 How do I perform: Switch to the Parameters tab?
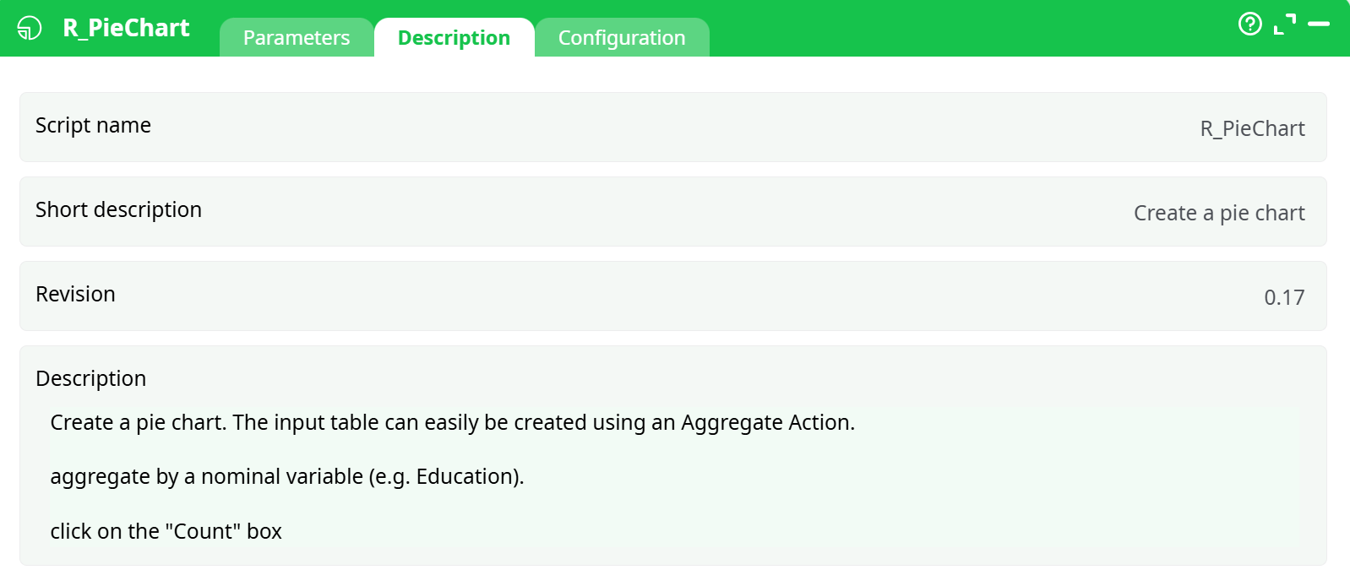(296, 38)
